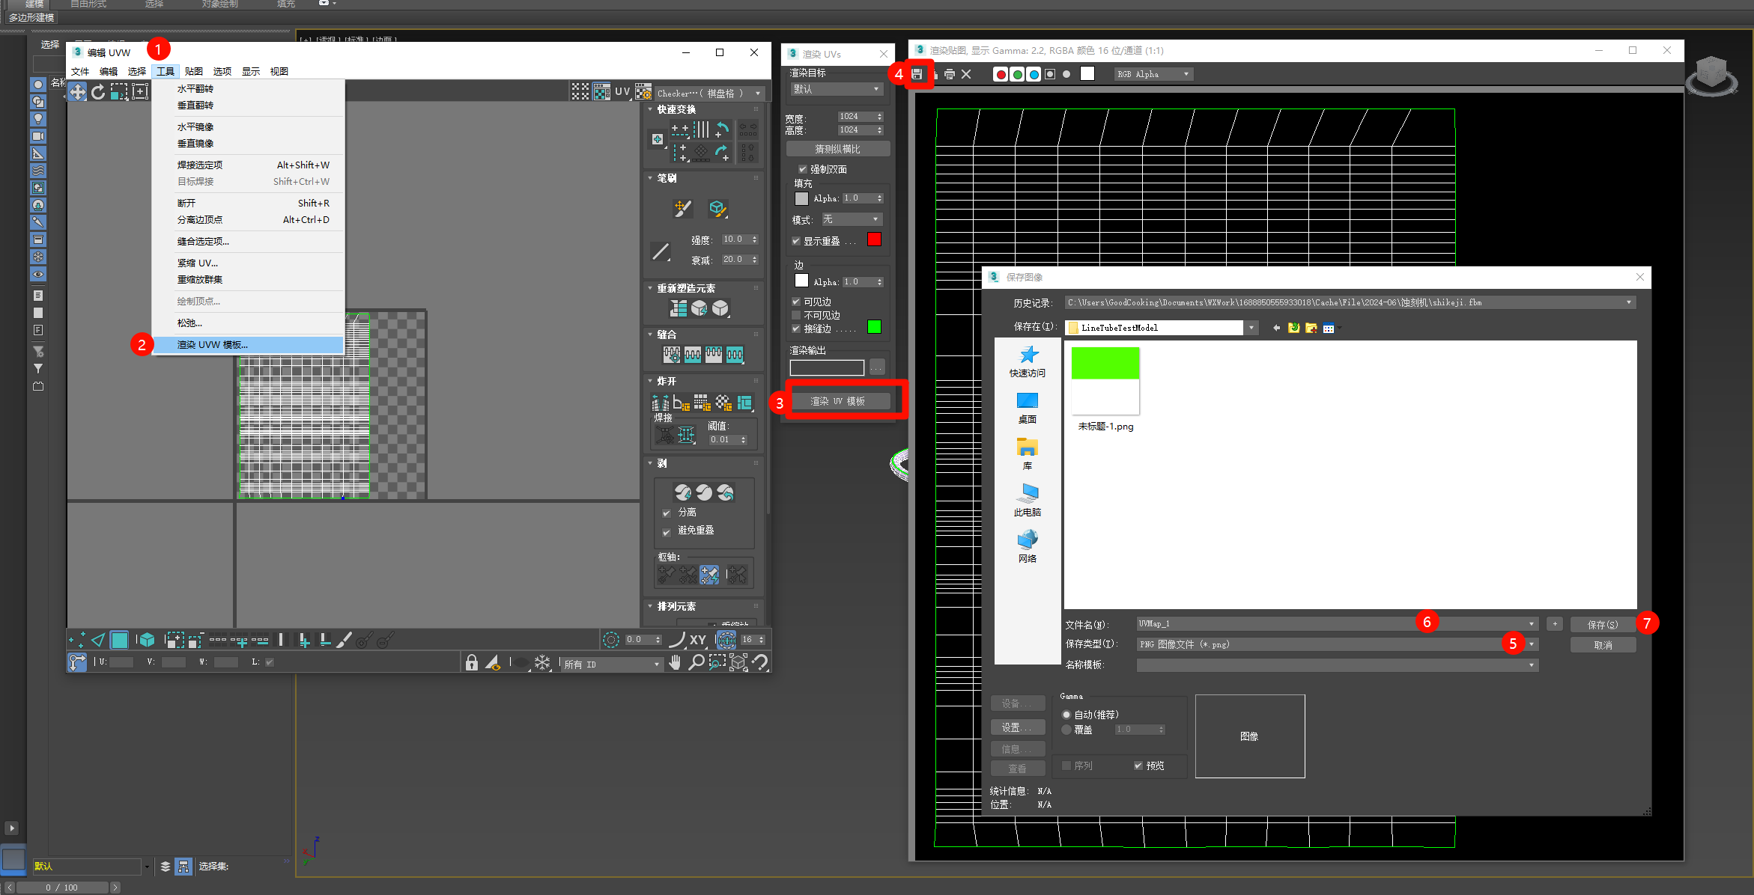This screenshot has width=1754, height=895.
Task: Click the pan hand tool icon
Action: point(675,662)
